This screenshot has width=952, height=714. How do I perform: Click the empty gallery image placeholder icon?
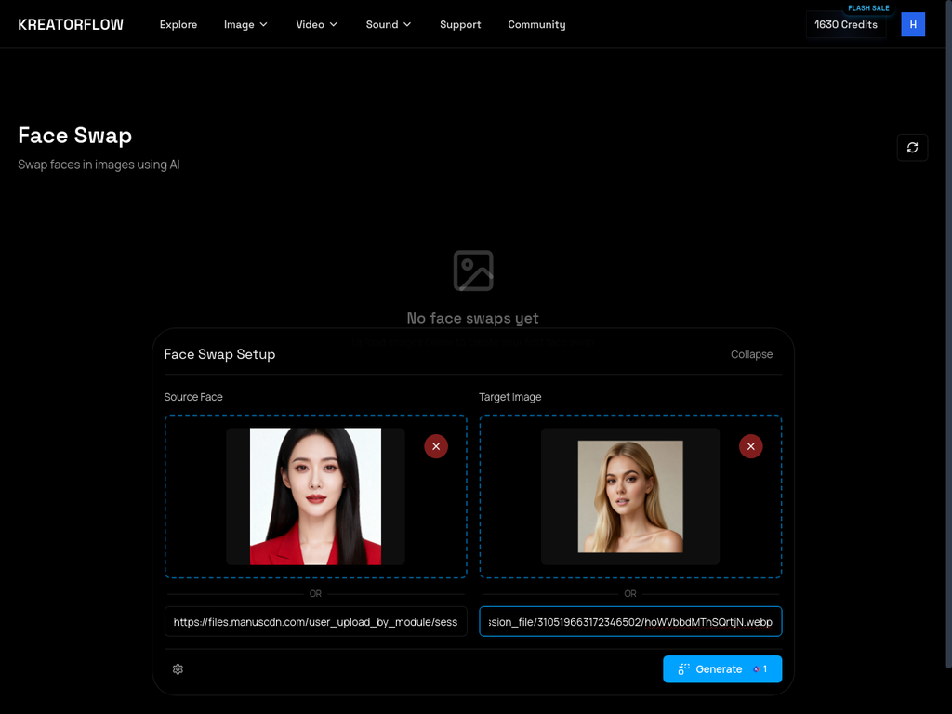coord(472,271)
